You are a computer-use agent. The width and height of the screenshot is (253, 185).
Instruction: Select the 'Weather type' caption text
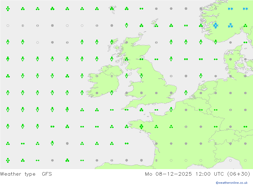(18, 174)
